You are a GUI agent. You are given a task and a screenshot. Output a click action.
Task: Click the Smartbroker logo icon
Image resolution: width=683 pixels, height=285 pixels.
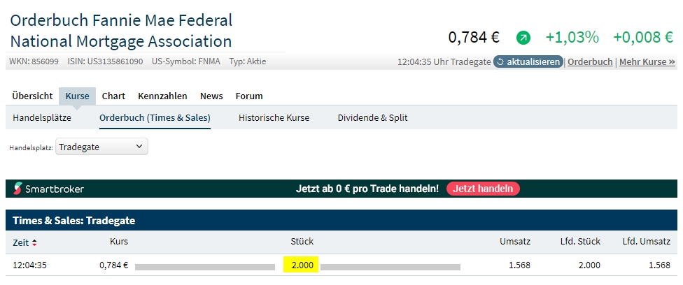coord(17,189)
